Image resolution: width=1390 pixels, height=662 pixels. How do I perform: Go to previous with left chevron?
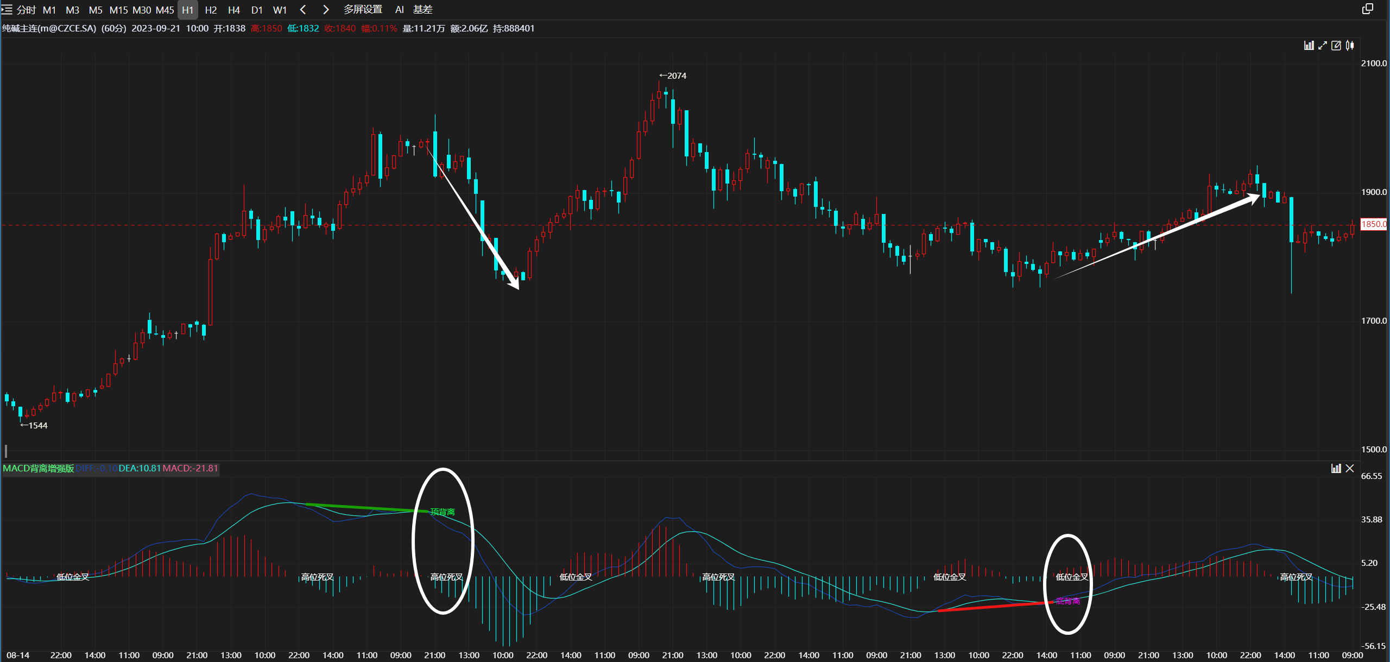[x=303, y=10]
